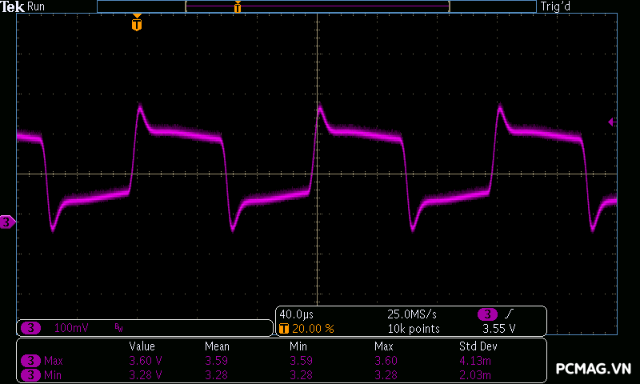Click the Run acquisition status label
Viewport: 640px width, 384px height.
click(37, 6)
